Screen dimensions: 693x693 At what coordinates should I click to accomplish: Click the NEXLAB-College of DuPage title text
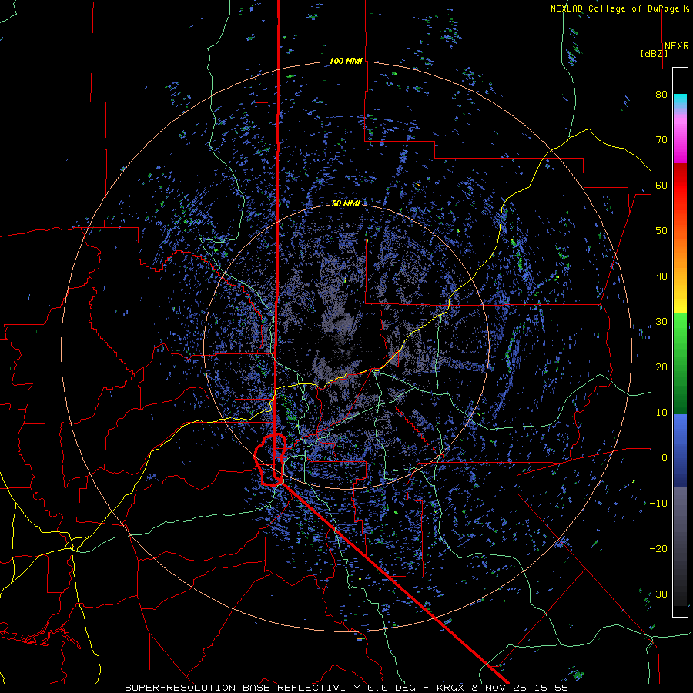click(x=614, y=8)
